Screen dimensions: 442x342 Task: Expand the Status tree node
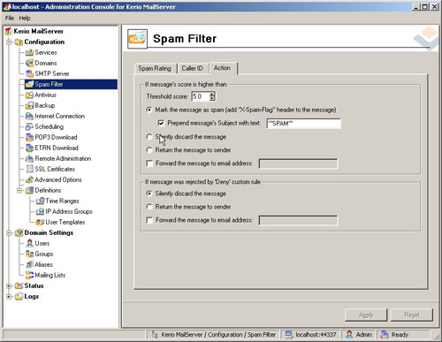coord(9,285)
